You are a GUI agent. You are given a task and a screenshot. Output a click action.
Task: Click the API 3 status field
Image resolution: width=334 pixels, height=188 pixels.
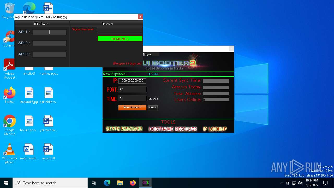coord(49,55)
